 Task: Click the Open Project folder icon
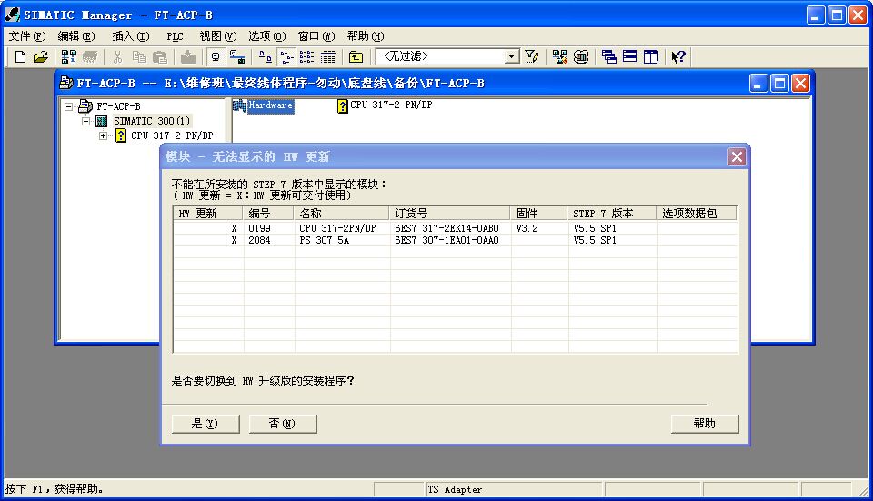(40, 57)
